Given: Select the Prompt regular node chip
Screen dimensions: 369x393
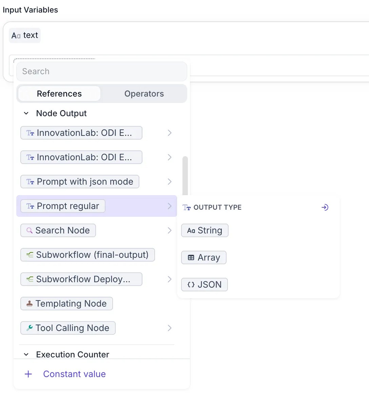Looking at the screenshot, I should 63,206.
